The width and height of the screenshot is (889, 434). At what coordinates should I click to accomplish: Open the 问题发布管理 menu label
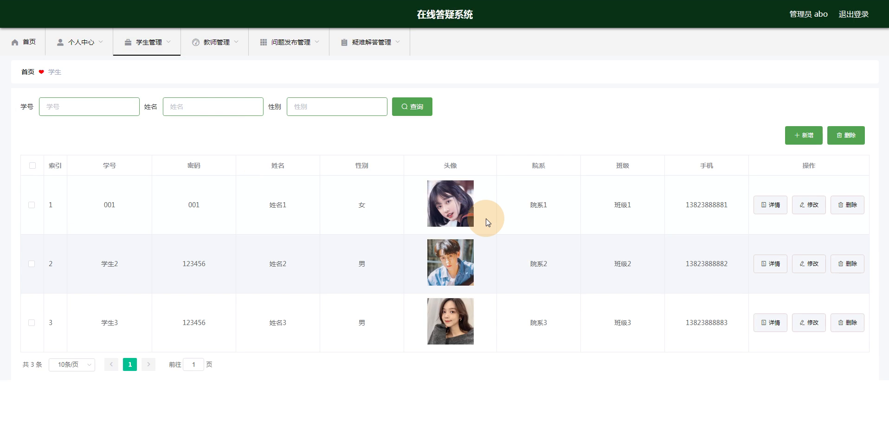[x=291, y=42]
